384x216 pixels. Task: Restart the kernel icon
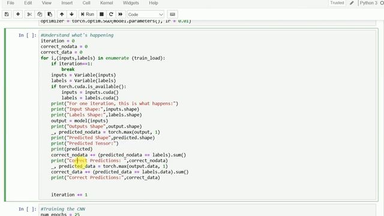tap(111, 14)
